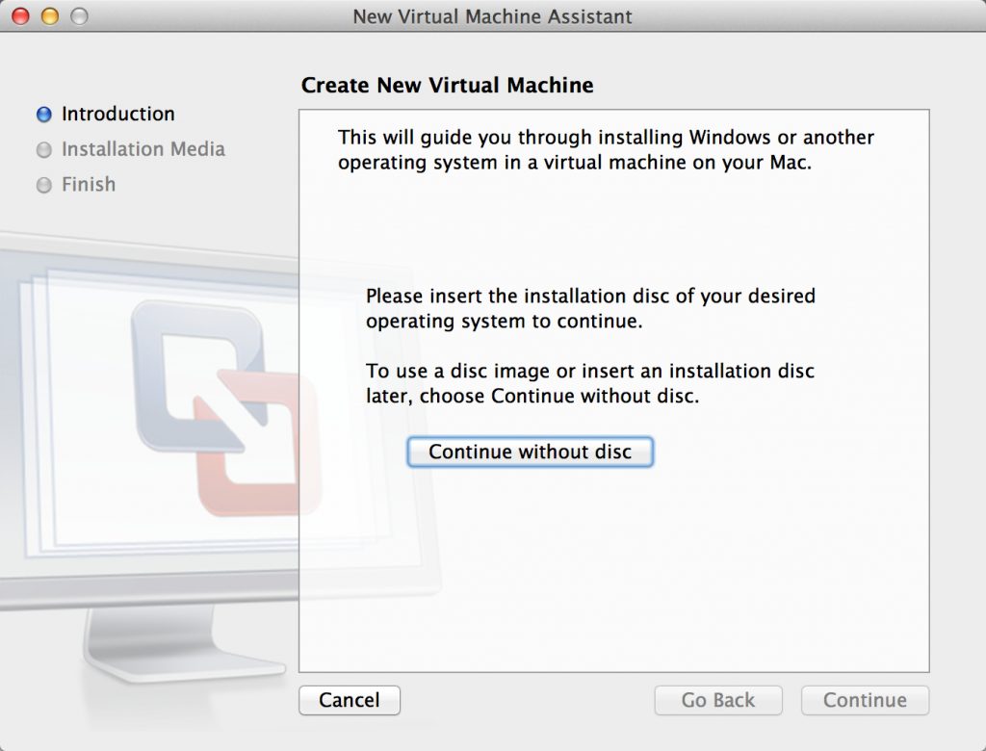Click the Continue button
986x751 pixels.
(865, 700)
